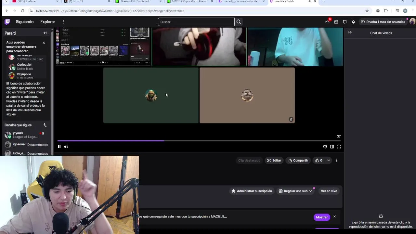The image size is (416, 234).
Task: Open the clip more options menu
Action: pos(336,160)
